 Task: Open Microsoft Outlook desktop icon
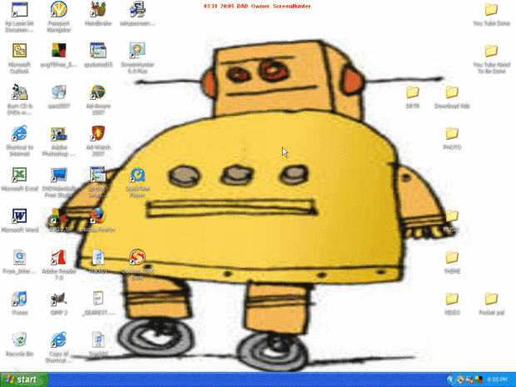19,52
